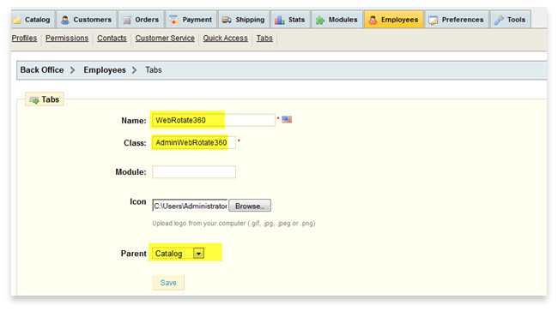The width and height of the screenshot is (558, 311).
Task: Click the 'Parent' field label
Action: (133, 254)
